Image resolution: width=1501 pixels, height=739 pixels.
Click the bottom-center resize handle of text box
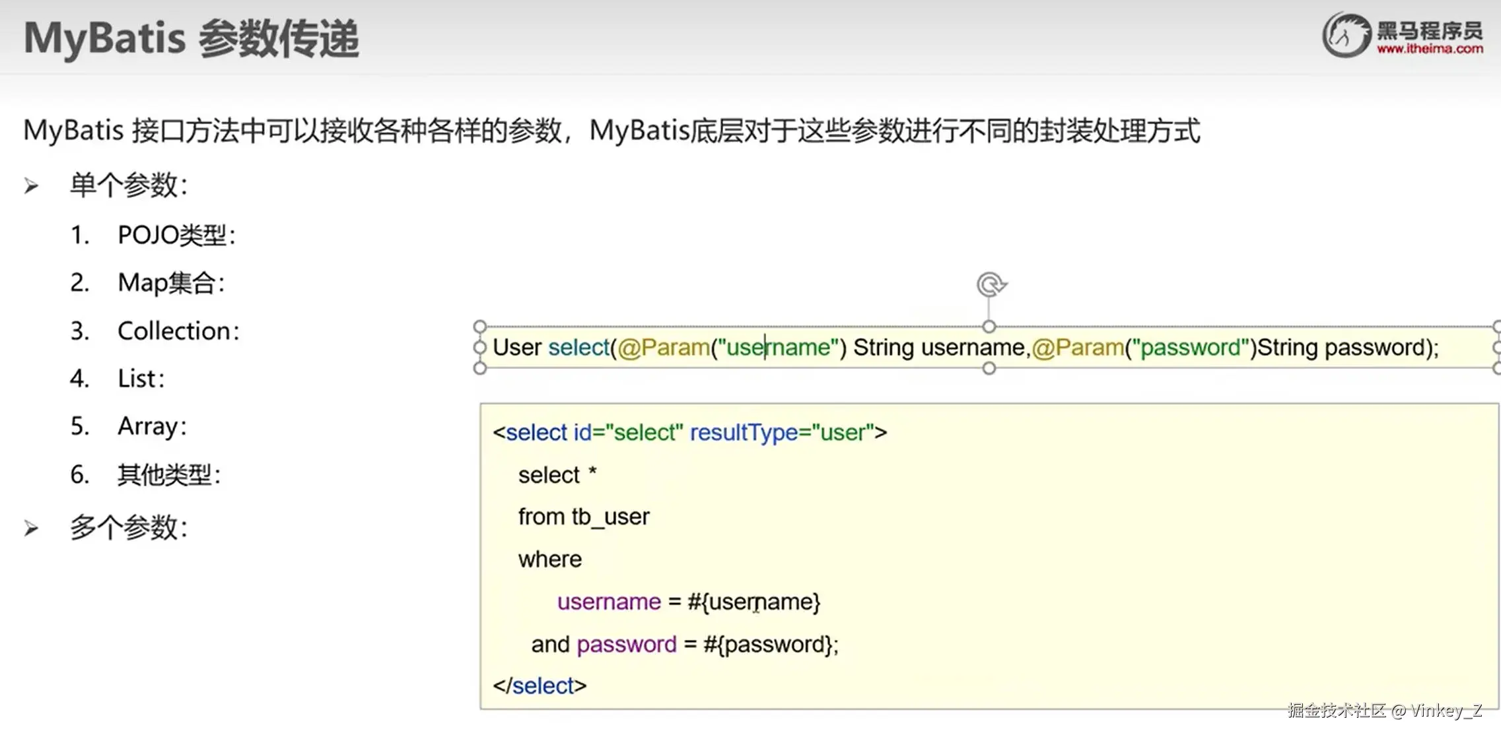[x=989, y=368]
